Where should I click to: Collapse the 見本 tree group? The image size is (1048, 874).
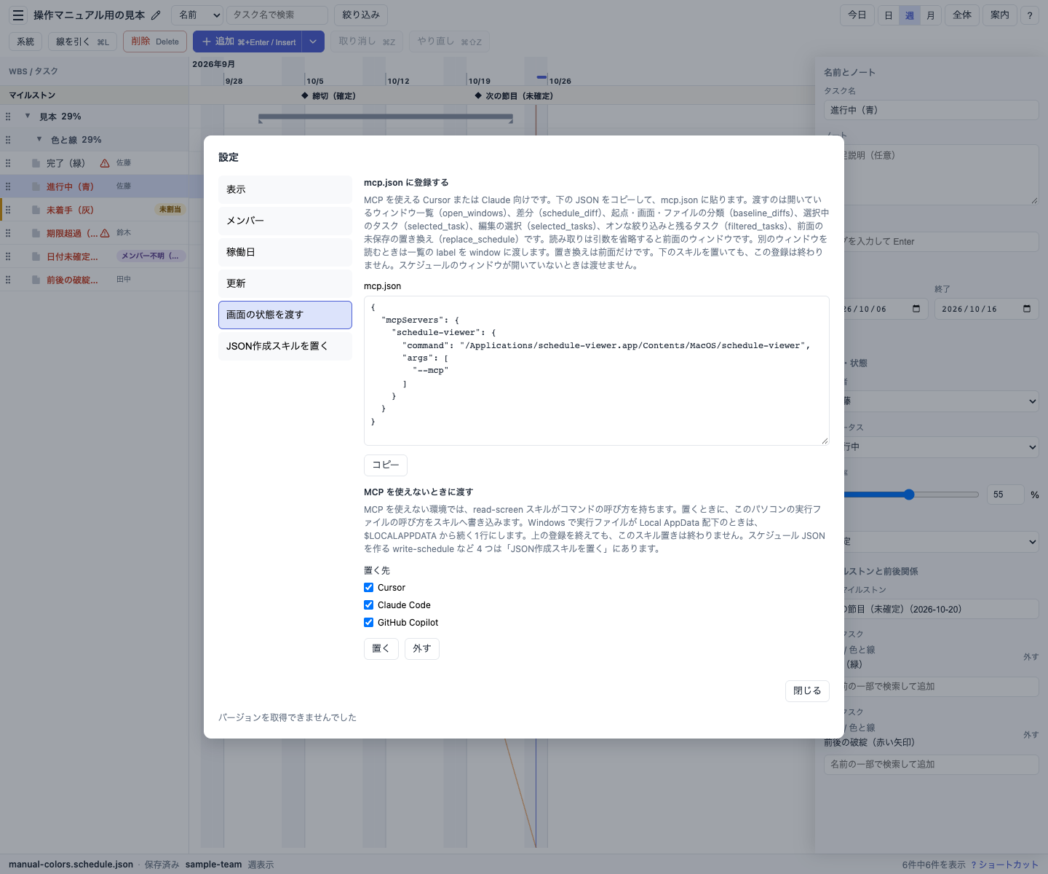(x=28, y=116)
